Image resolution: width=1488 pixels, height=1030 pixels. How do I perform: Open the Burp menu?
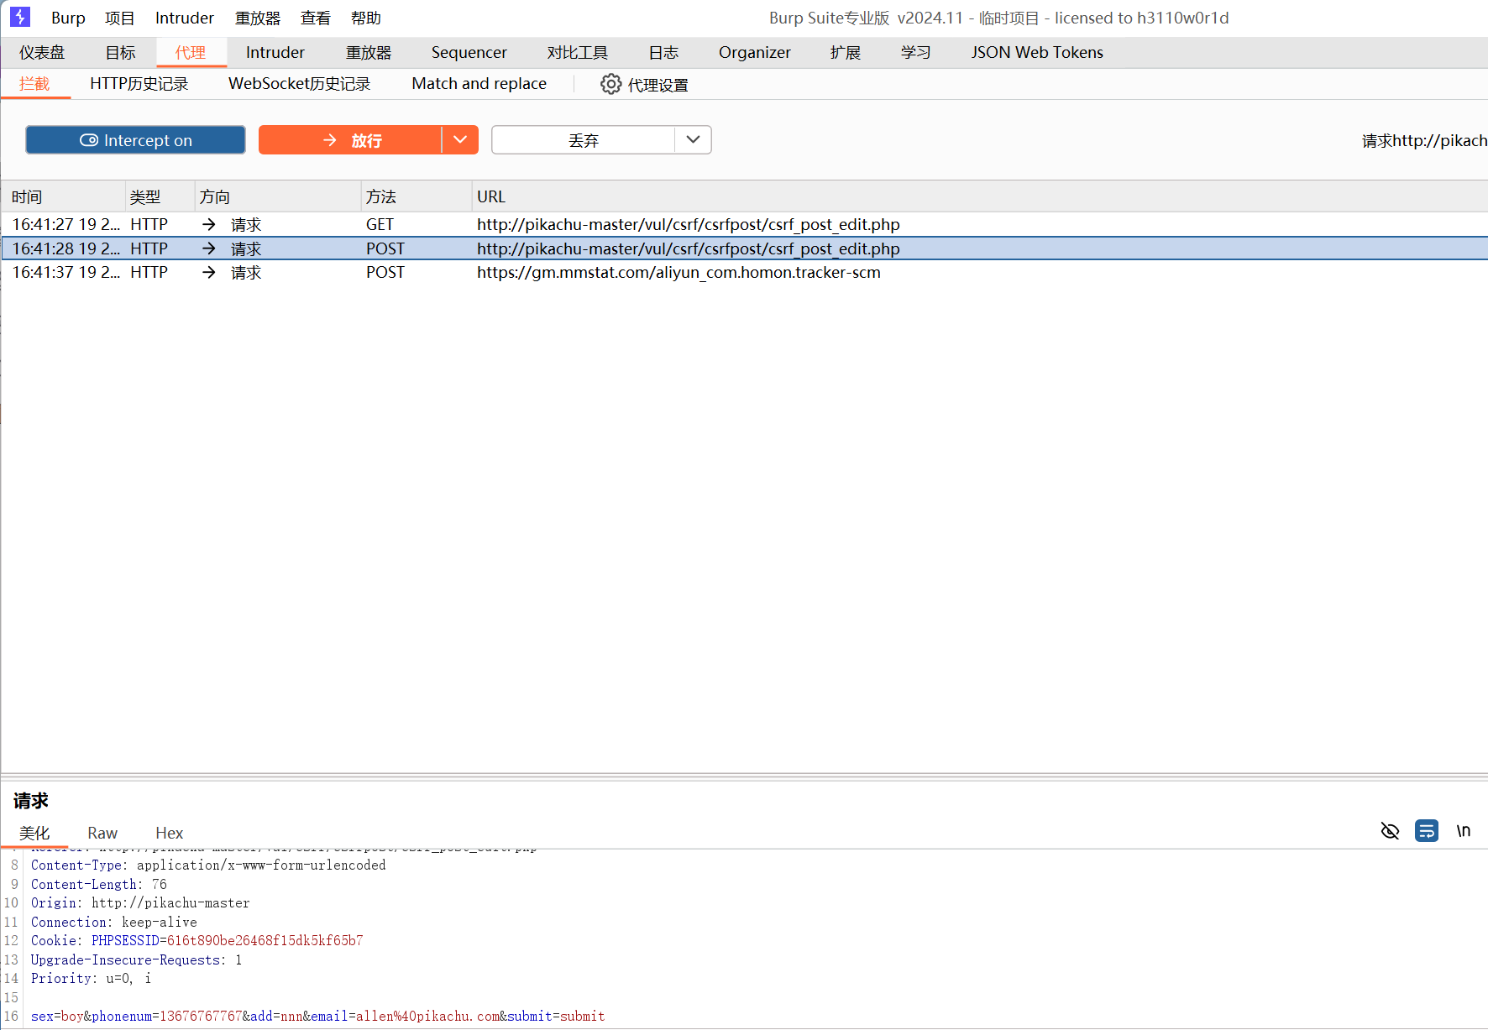click(x=68, y=18)
